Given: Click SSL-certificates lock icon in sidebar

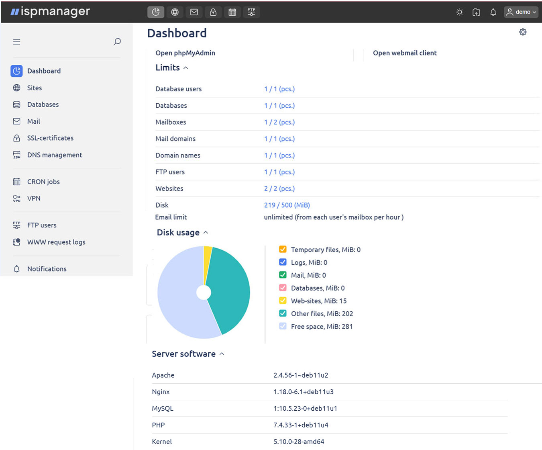Looking at the screenshot, I should click(16, 138).
